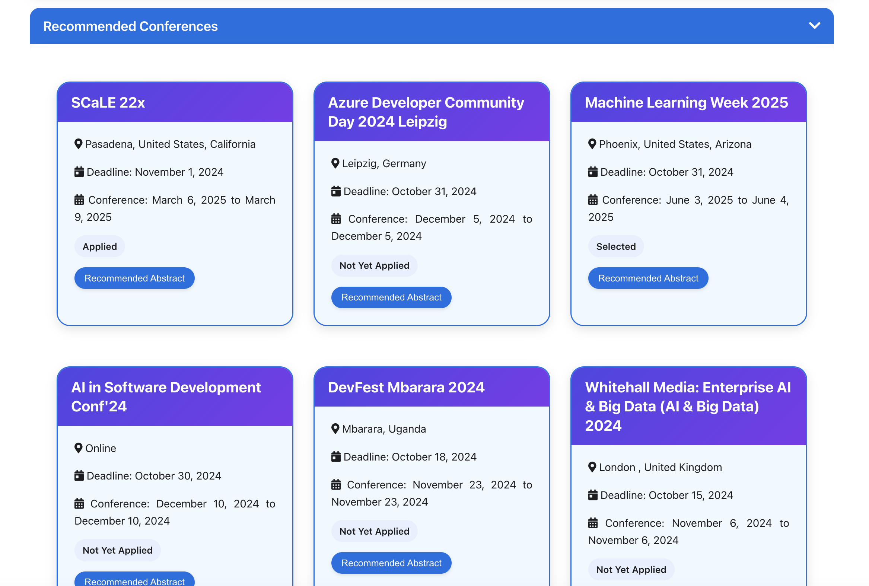This screenshot has height=586, width=869.
Task: Select text 'Pasadena, United States, California'
Action: point(171,144)
